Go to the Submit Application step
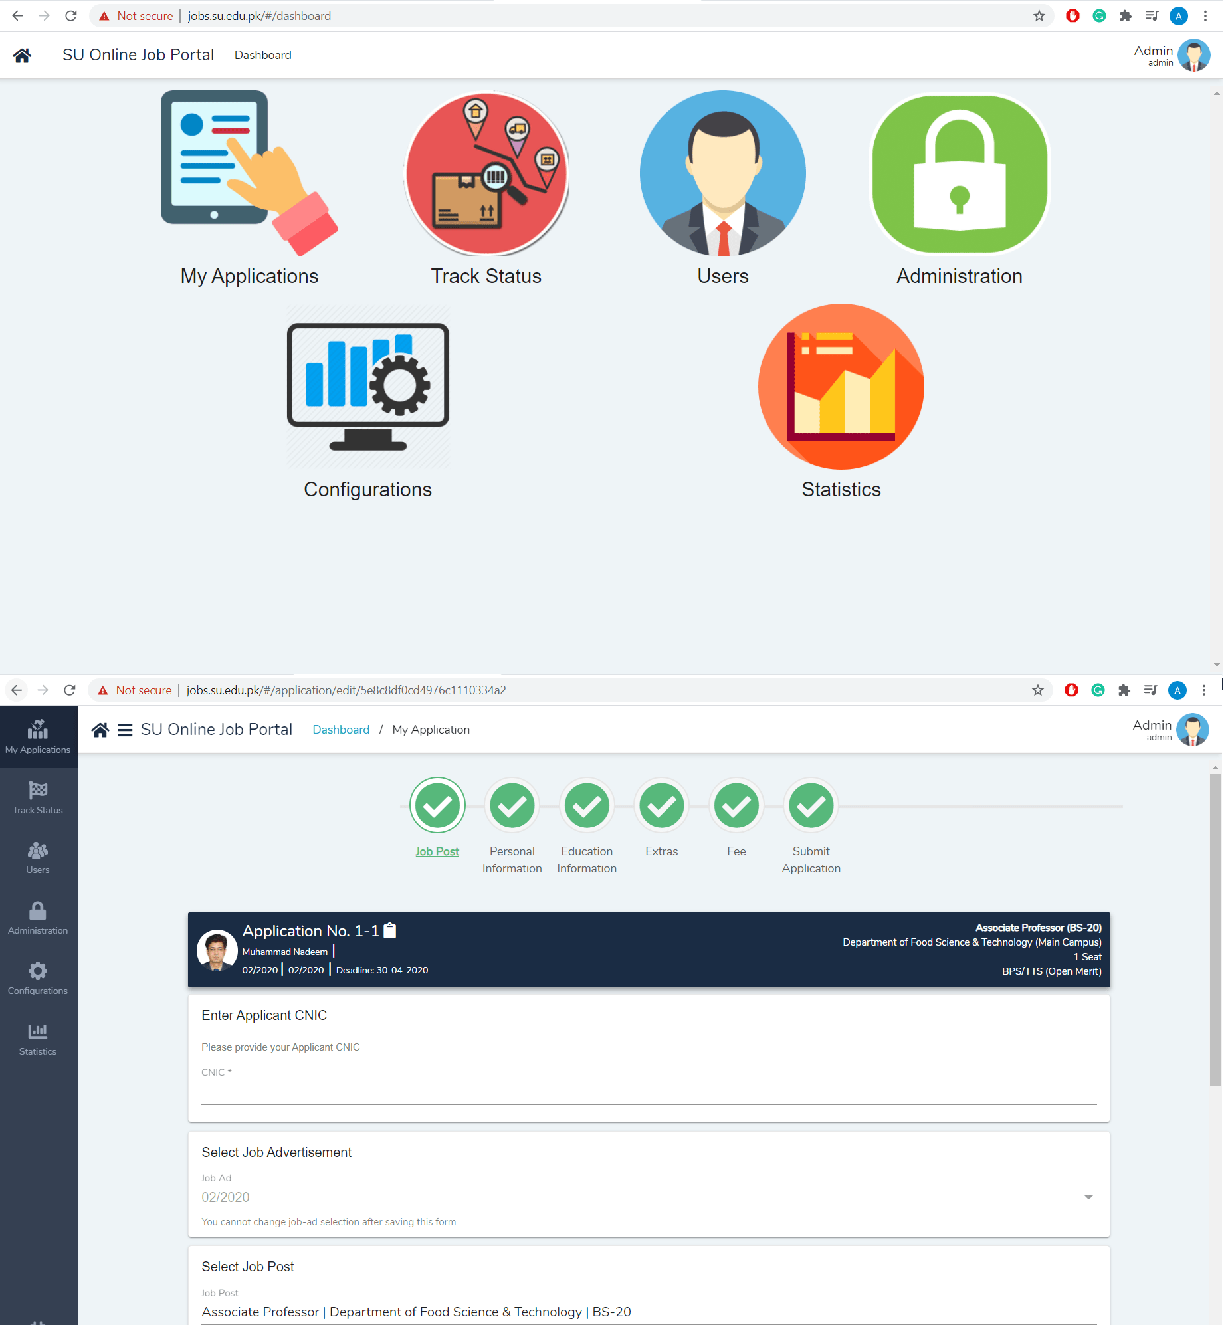The width and height of the screenshot is (1228, 1325). [x=811, y=827]
